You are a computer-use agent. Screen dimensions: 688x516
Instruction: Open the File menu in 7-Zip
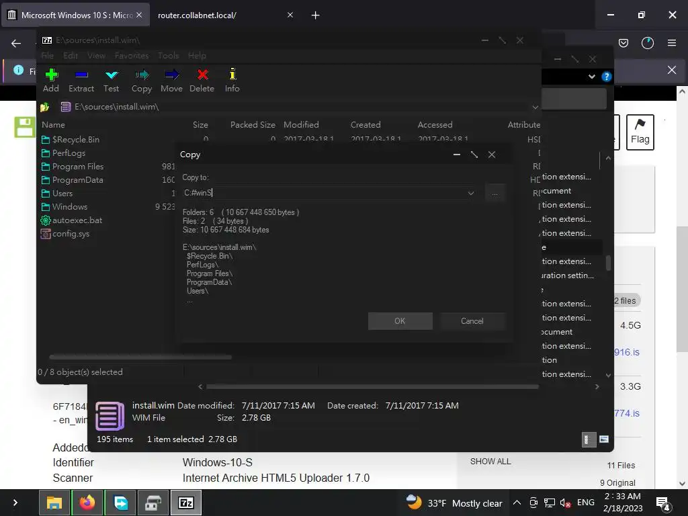pyautogui.click(x=48, y=56)
